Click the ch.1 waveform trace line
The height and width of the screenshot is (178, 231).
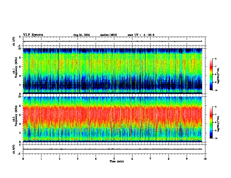[113, 41]
